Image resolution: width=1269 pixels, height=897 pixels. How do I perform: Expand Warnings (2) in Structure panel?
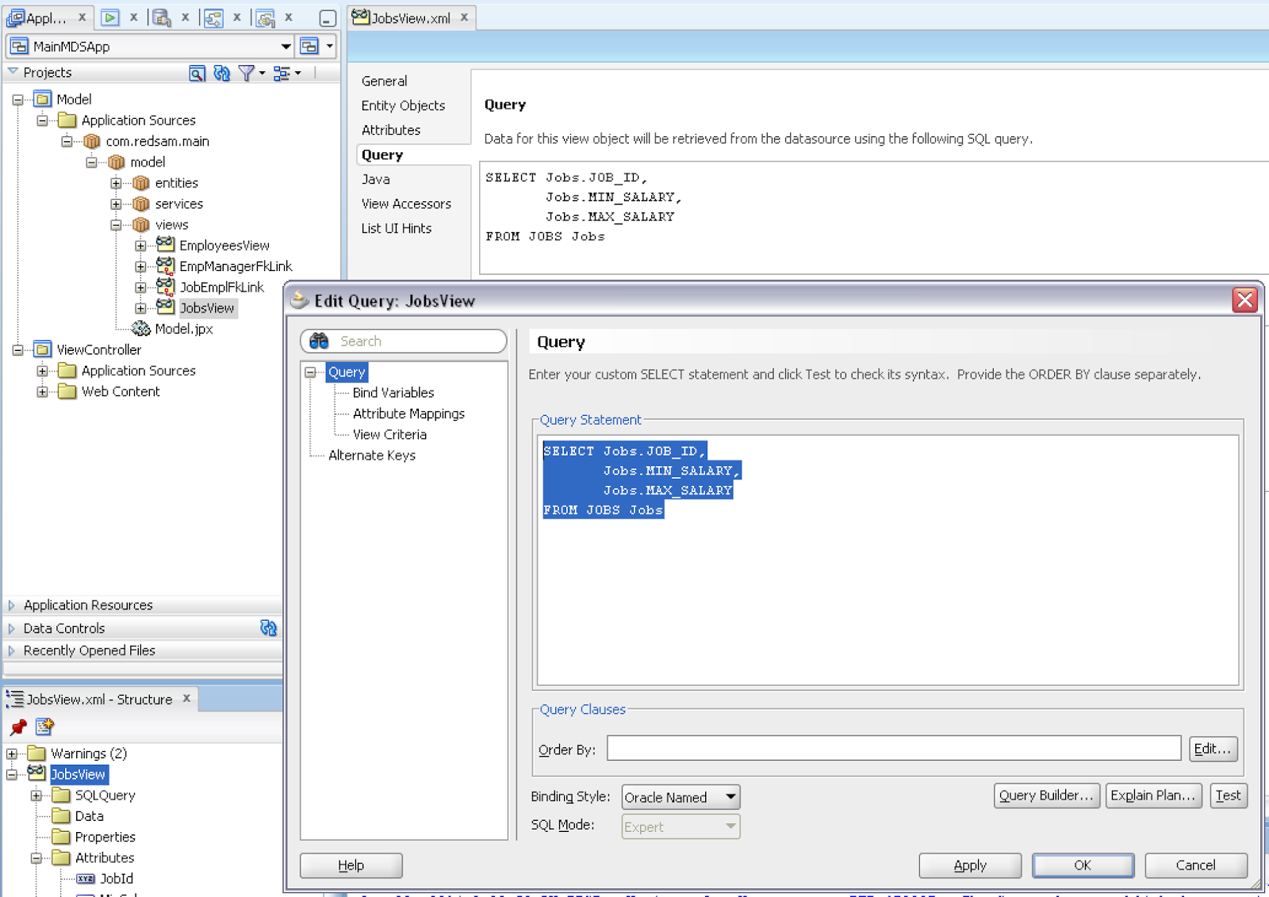12,754
